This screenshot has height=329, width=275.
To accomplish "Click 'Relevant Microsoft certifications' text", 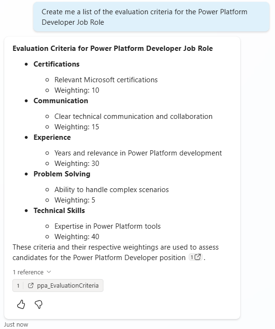I will 106,80.
